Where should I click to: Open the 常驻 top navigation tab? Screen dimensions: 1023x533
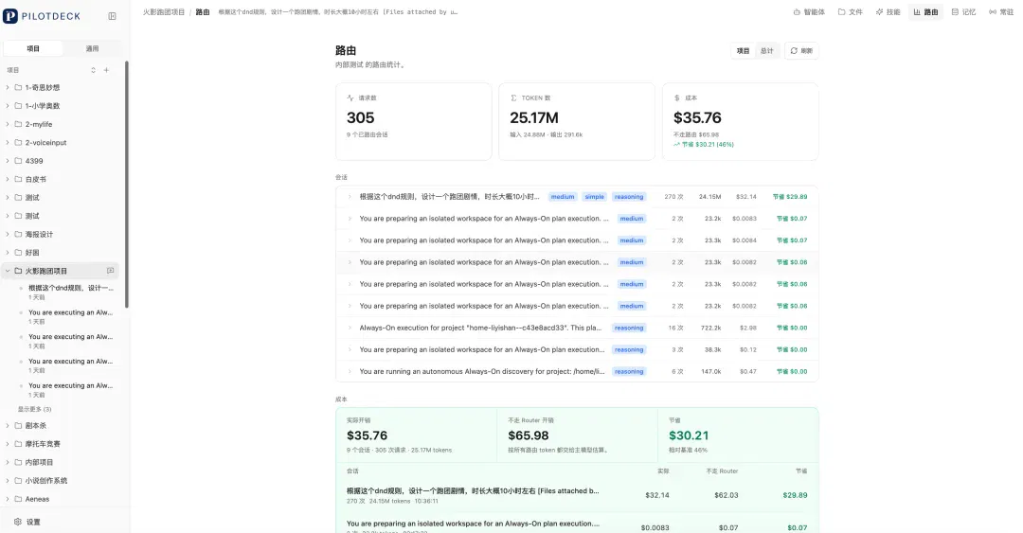point(1001,11)
